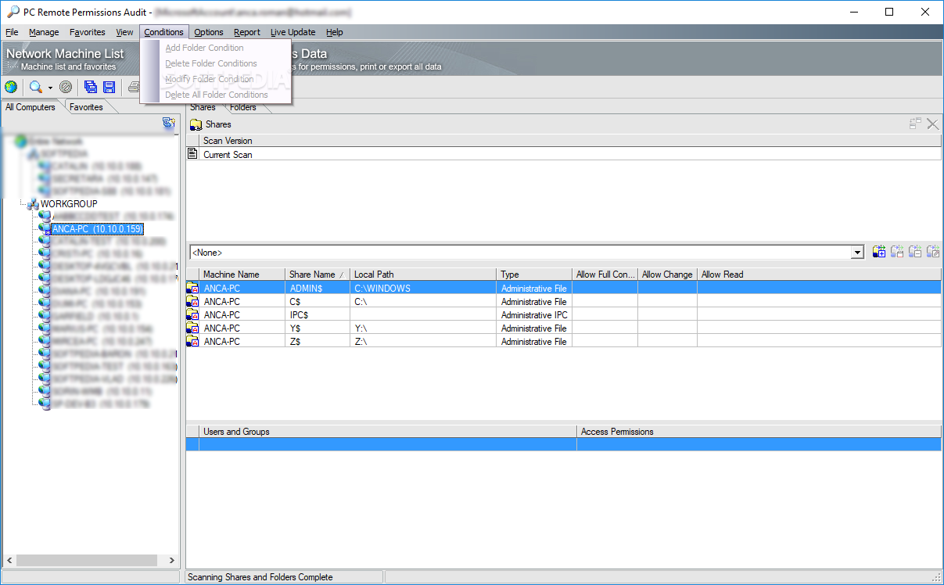The height and width of the screenshot is (585, 944).
Task: Open the Favorites menu
Action: (x=88, y=32)
